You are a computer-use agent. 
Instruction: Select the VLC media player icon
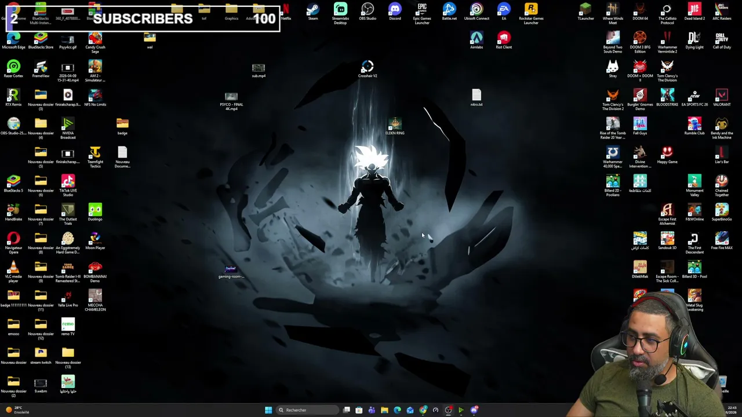13,272
